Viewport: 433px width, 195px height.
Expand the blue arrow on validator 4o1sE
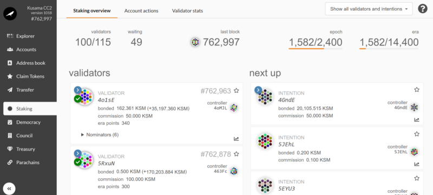[x=77, y=90]
